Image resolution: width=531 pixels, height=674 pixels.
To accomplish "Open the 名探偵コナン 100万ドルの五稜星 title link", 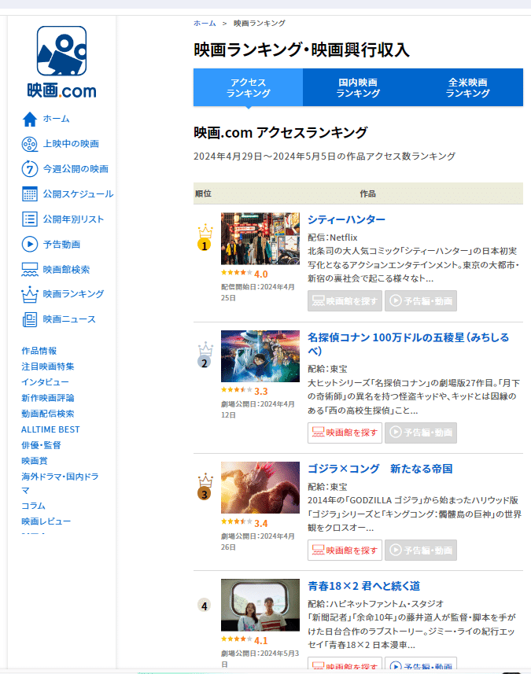I will [x=408, y=344].
